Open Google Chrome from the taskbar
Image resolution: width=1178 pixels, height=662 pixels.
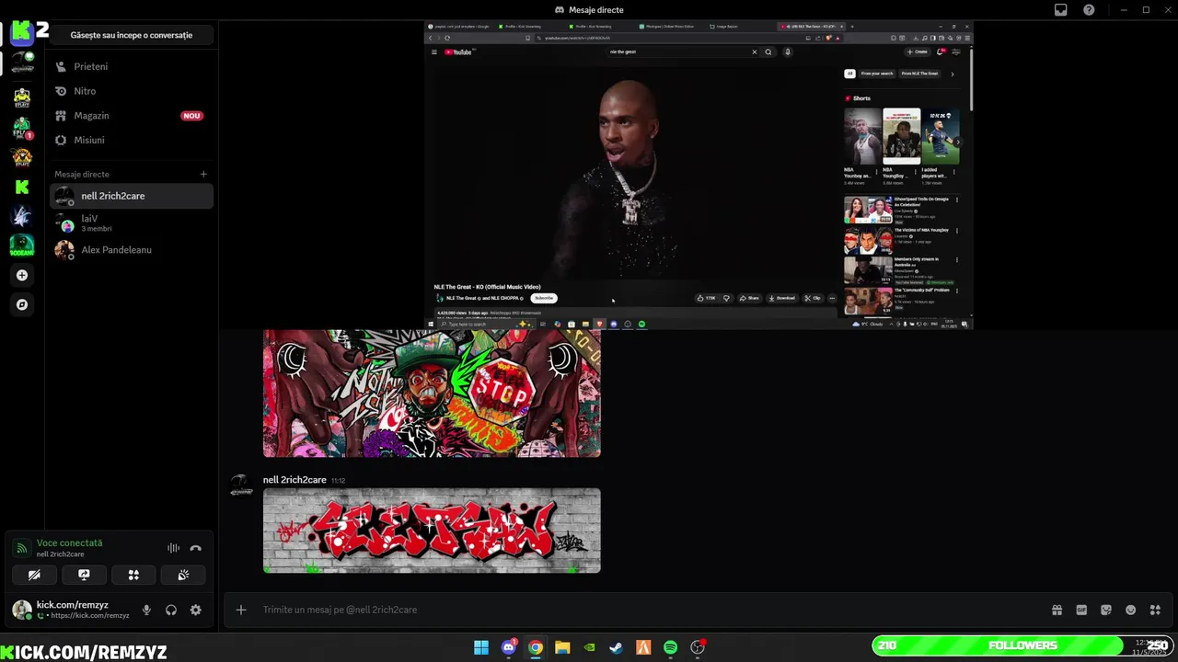(x=535, y=647)
